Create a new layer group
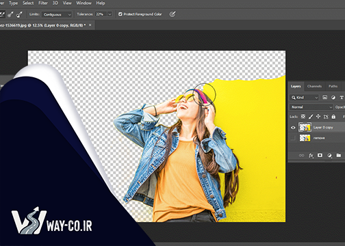 point(339,155)
